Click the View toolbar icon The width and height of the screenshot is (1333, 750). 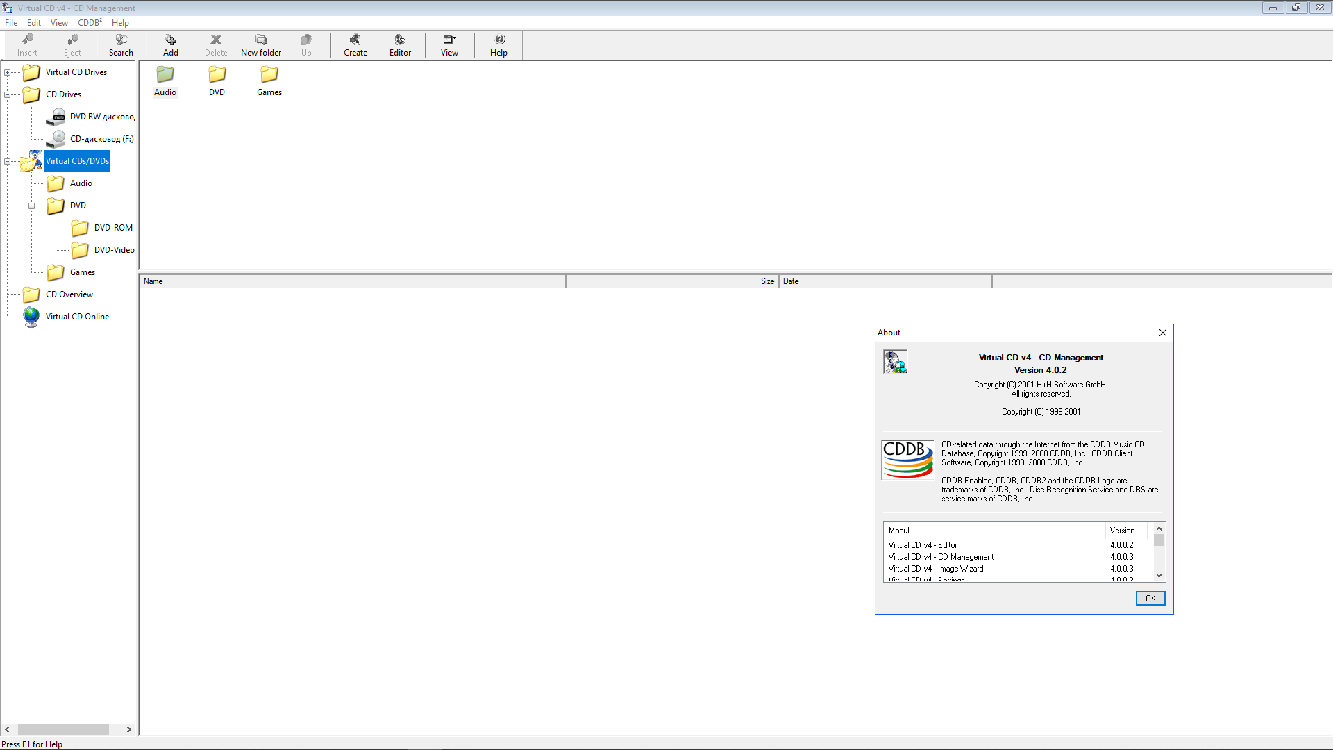tap(449, 44)
